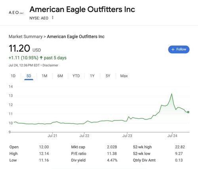Select the 5D time range tab
198x169 pixels.
[29, 76]
